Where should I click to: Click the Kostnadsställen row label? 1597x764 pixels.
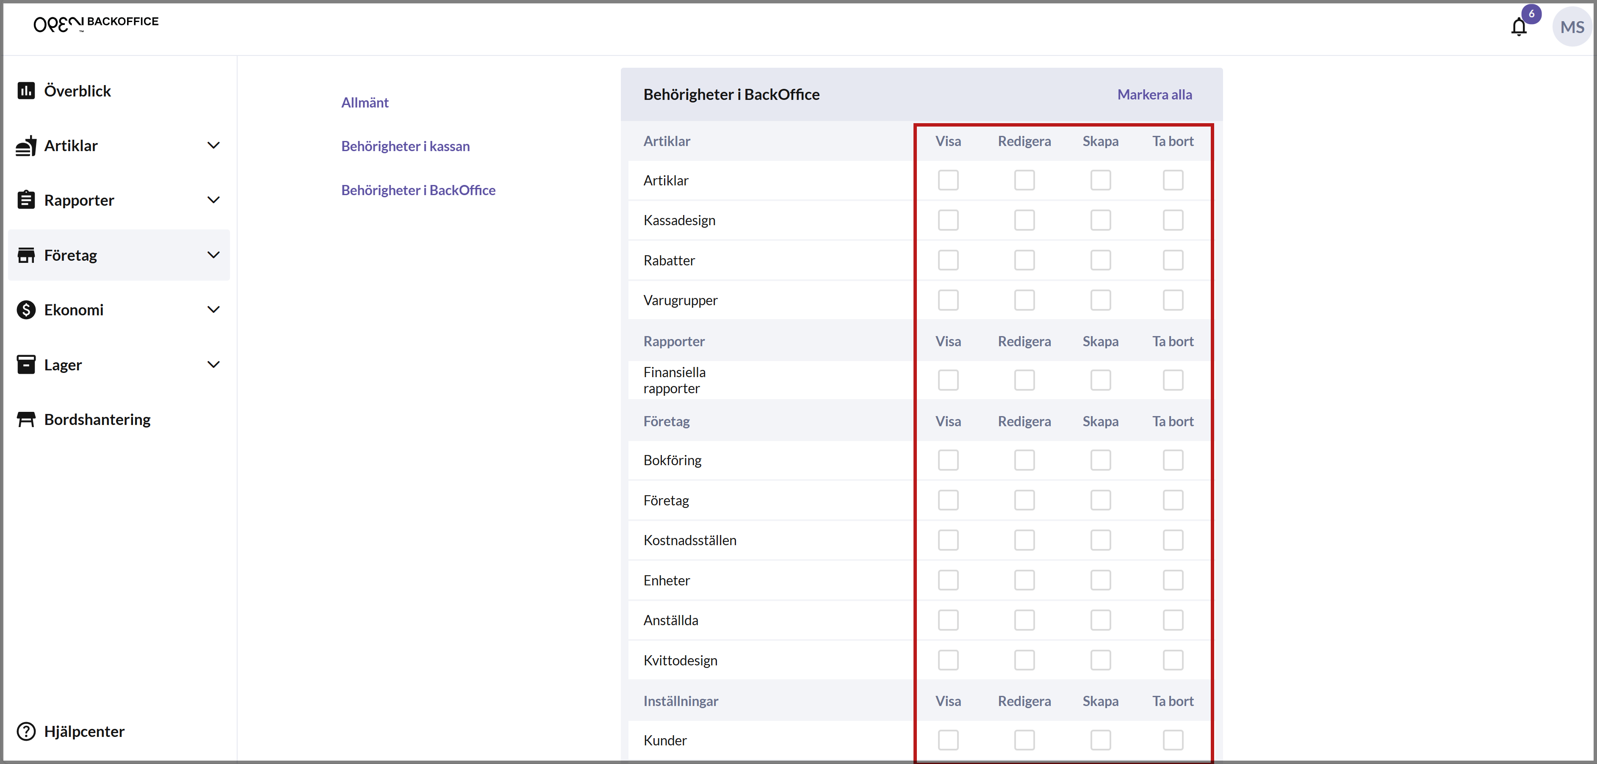point(689,541)
